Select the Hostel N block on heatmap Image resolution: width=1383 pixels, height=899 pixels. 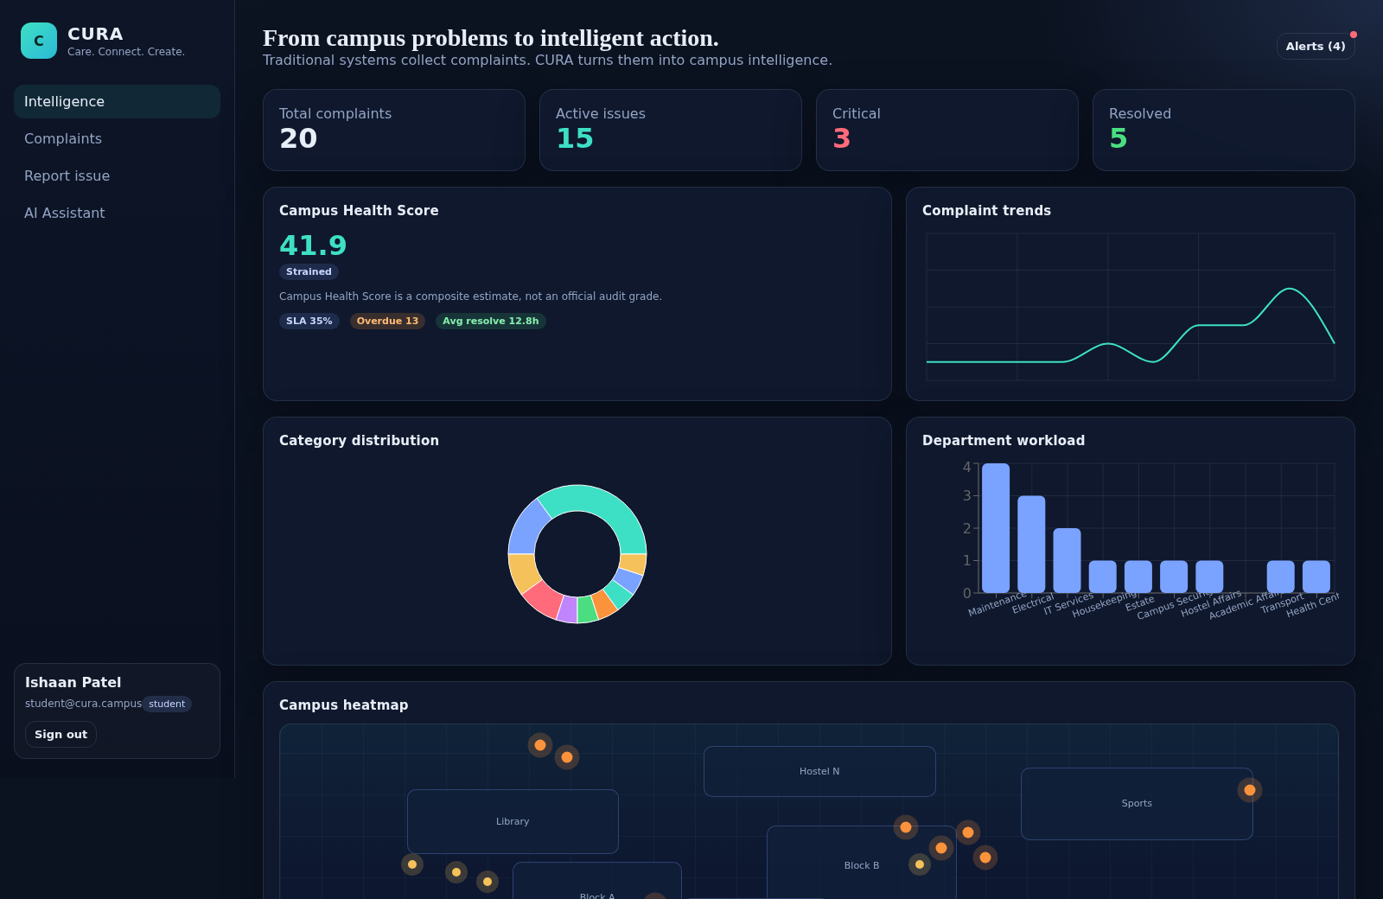click(x=819, y=771)
